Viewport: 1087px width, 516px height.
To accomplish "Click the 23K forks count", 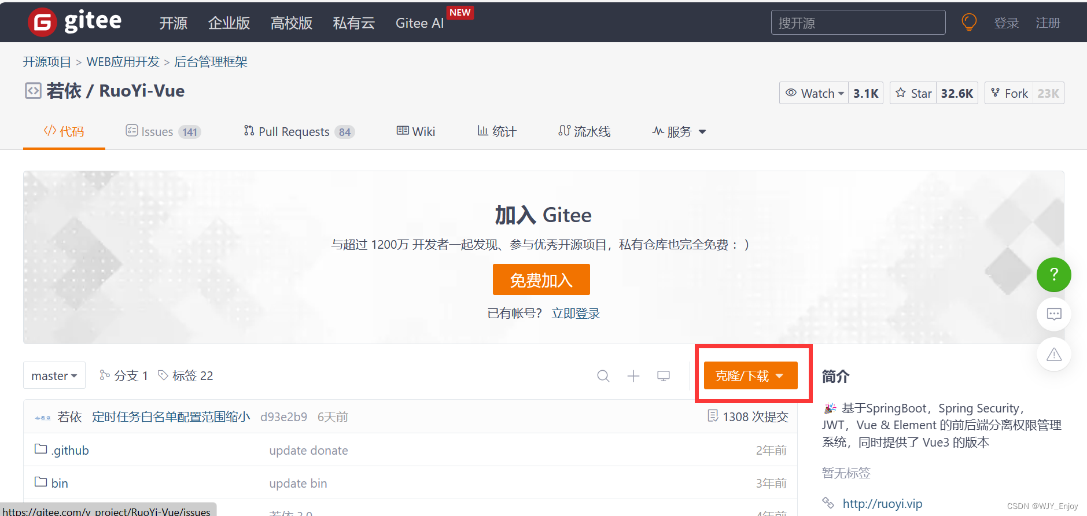I will pyautogui.click(x=1048, y=93).
